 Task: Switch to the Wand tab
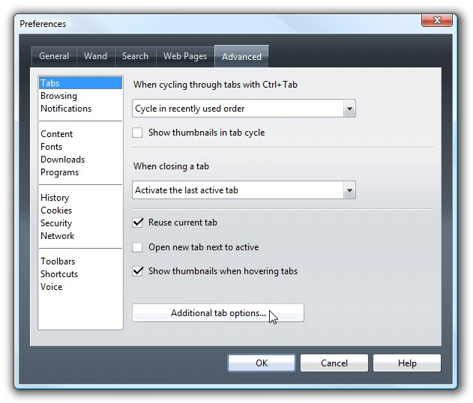coord(96,56)
